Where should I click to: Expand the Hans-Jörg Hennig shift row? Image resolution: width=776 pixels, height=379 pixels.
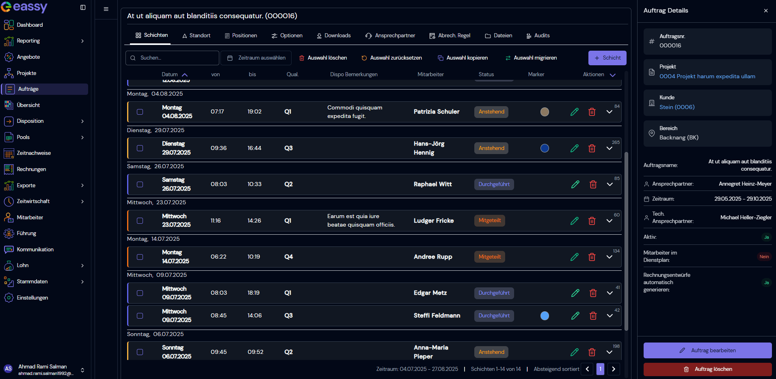pos(609,148)
